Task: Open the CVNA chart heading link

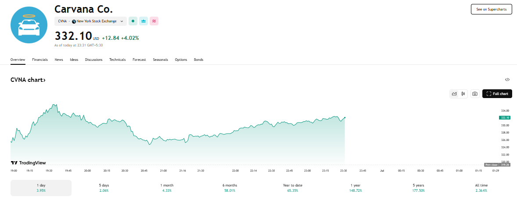Action: 28,80
